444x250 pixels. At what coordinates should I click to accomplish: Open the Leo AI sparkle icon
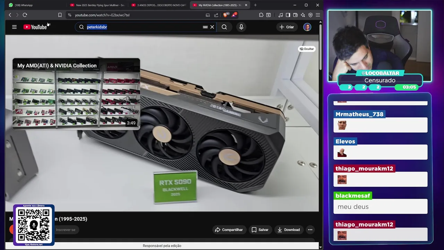click(303, 15)
